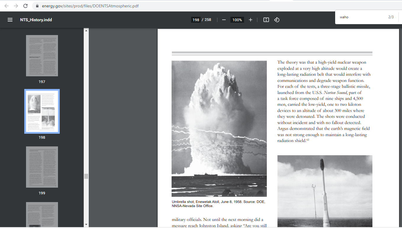The image size is (402, 228).
Task: Open the page 197 thumbnail
Action: [x=42, y=56]
